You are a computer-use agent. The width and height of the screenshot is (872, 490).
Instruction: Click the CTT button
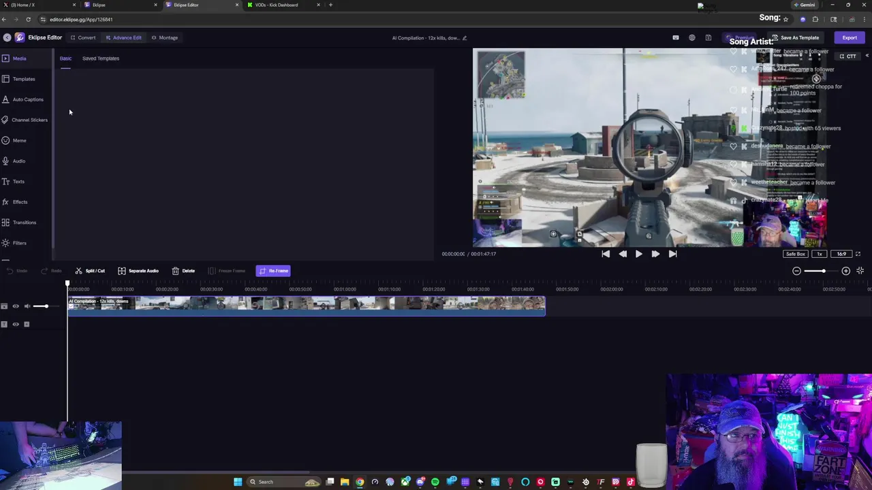point(848,56)
